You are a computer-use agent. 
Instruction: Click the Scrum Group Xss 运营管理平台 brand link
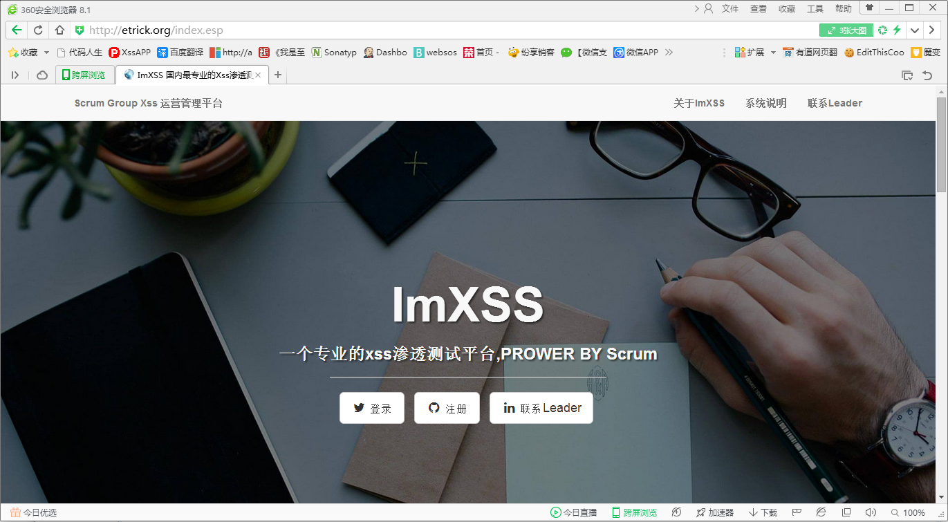click(x=149, y=103)
